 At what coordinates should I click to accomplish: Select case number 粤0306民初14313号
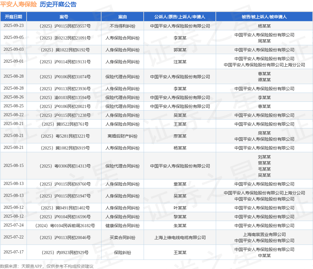pyautogui.click(x=65, y=166)
